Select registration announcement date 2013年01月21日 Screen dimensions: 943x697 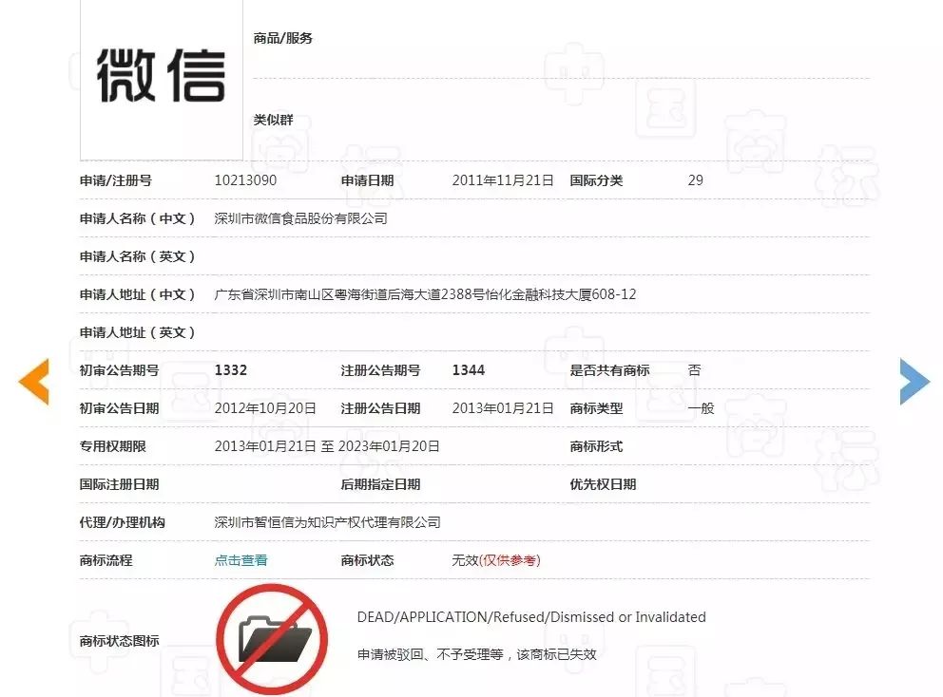point(503,408)
